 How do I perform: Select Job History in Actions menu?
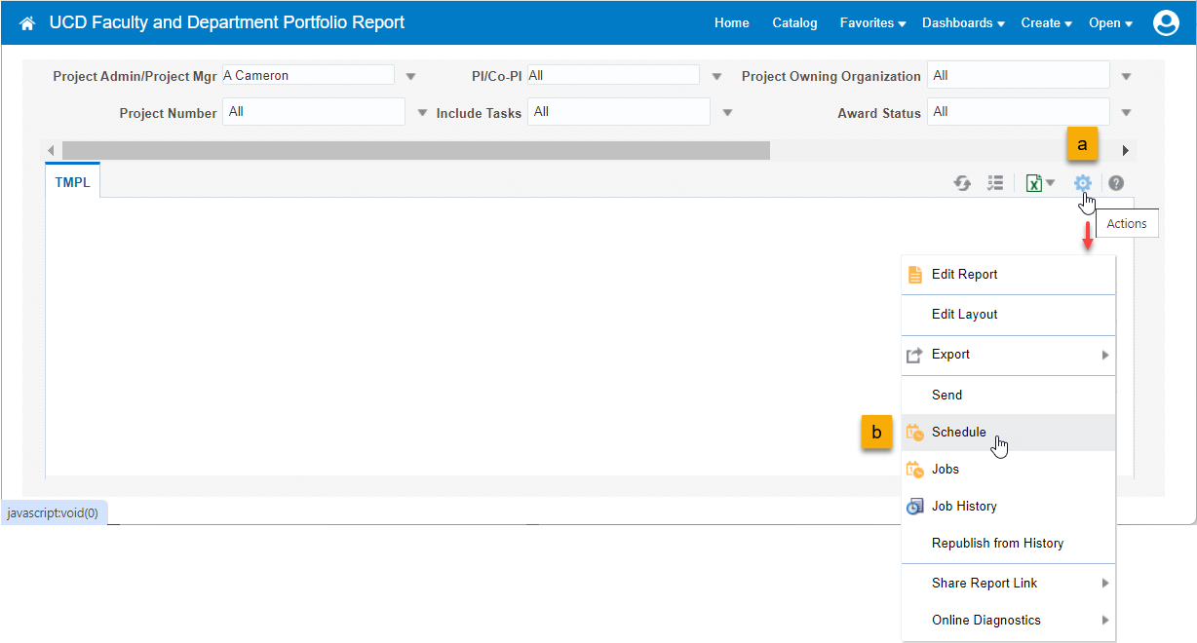(963, 507)
